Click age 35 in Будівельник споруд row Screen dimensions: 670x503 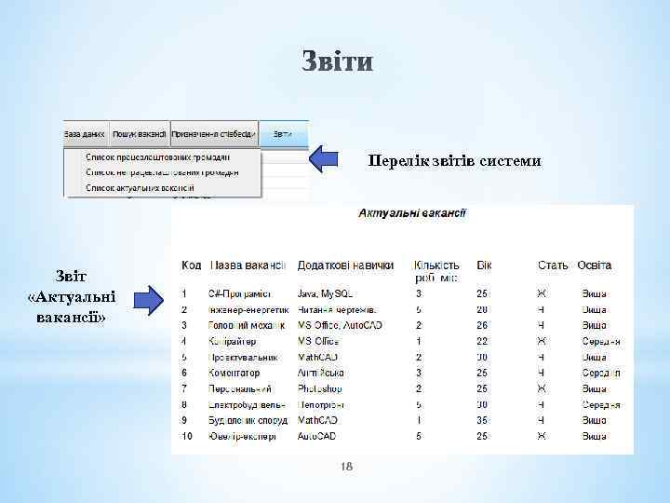[x=482, y=420]
